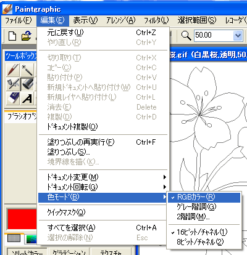The width and height of the screenshot is (247, 255).
Task: Open the 選択範囲(S) menu
Action: pyautogui.click(x=197, y=21)
